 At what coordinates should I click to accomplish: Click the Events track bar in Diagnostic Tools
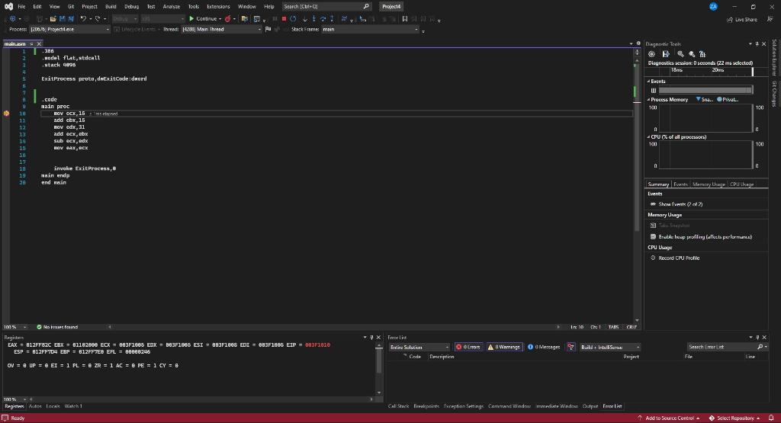[705, 90]
